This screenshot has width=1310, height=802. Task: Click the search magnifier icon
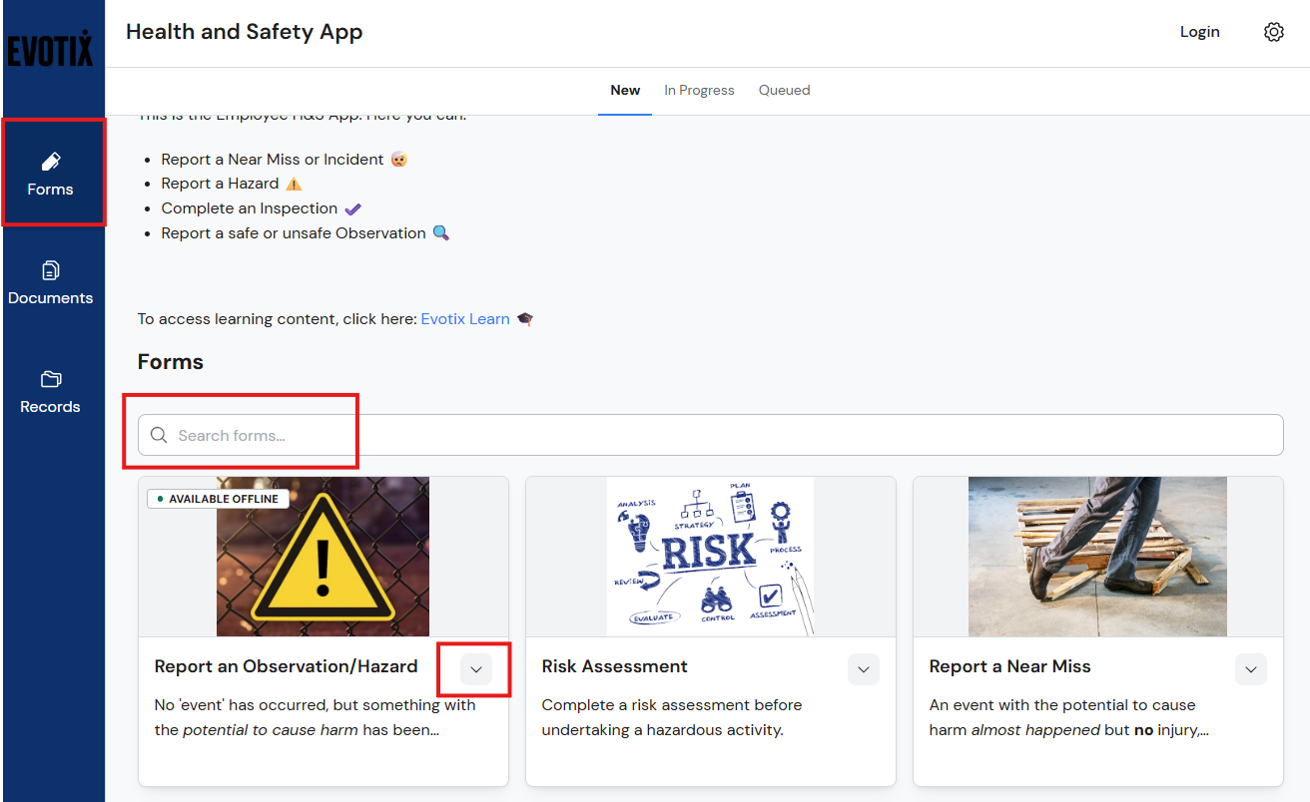point(159,435)
